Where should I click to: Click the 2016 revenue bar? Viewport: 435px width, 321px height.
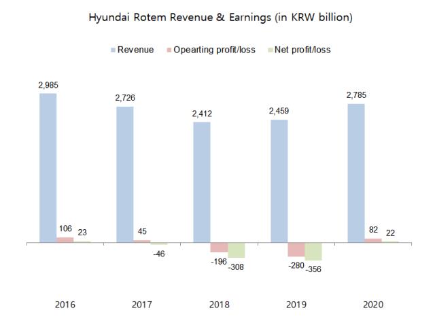(48, 168)
